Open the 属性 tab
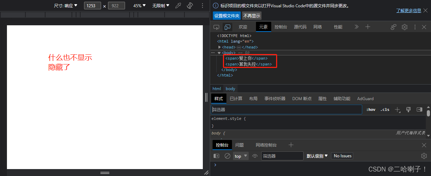Viewport: 431px width, 176px height. pyautogui.click(x=322, y=99)
